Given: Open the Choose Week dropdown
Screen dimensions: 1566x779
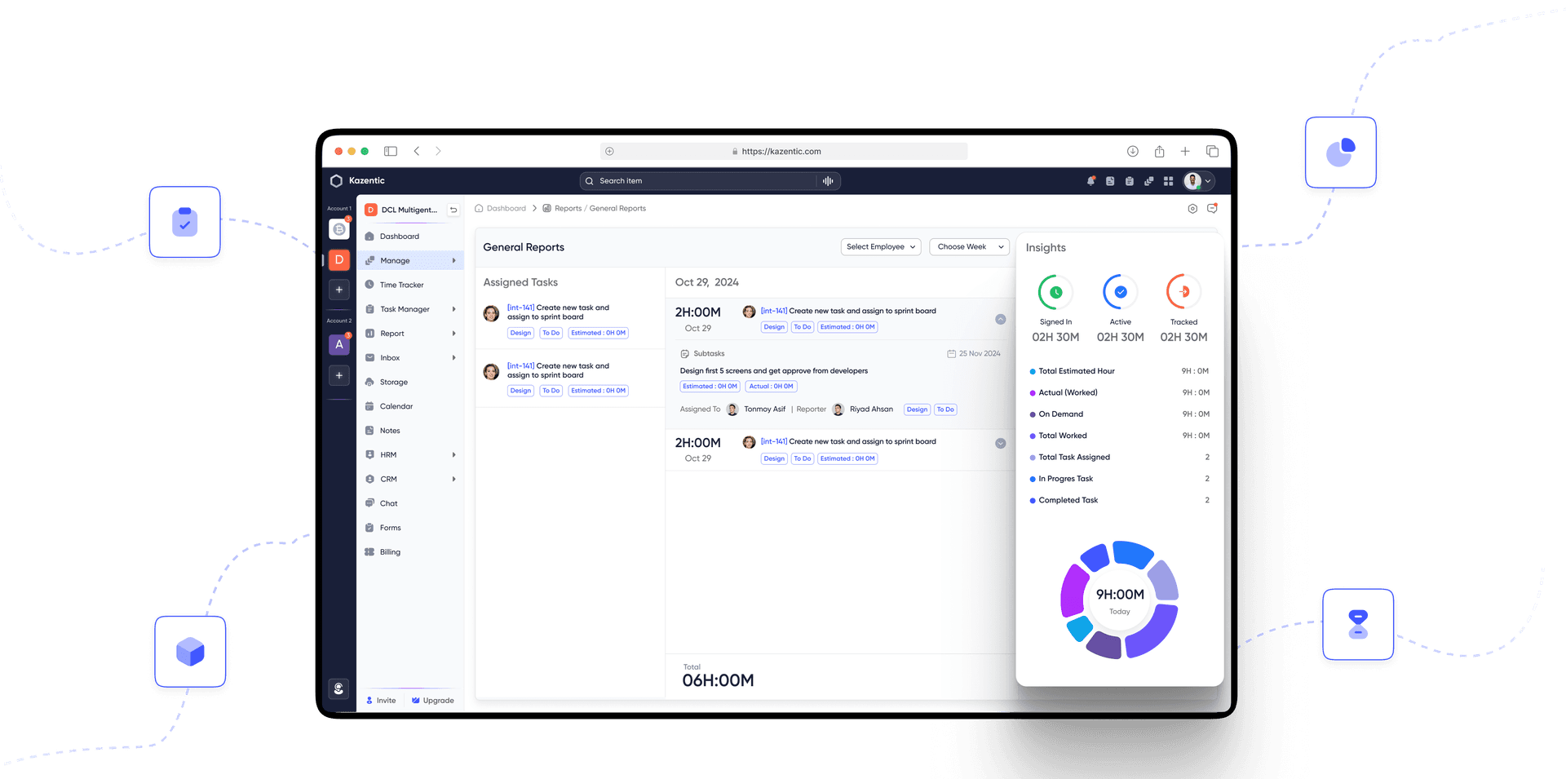Looking at the screenshot, I should pos(970,247).
